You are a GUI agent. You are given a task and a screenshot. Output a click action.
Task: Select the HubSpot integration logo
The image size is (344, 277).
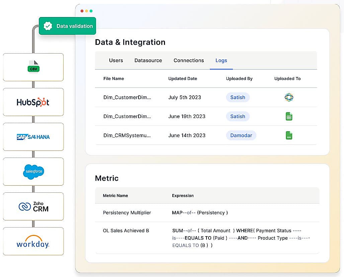click(33, 102)
